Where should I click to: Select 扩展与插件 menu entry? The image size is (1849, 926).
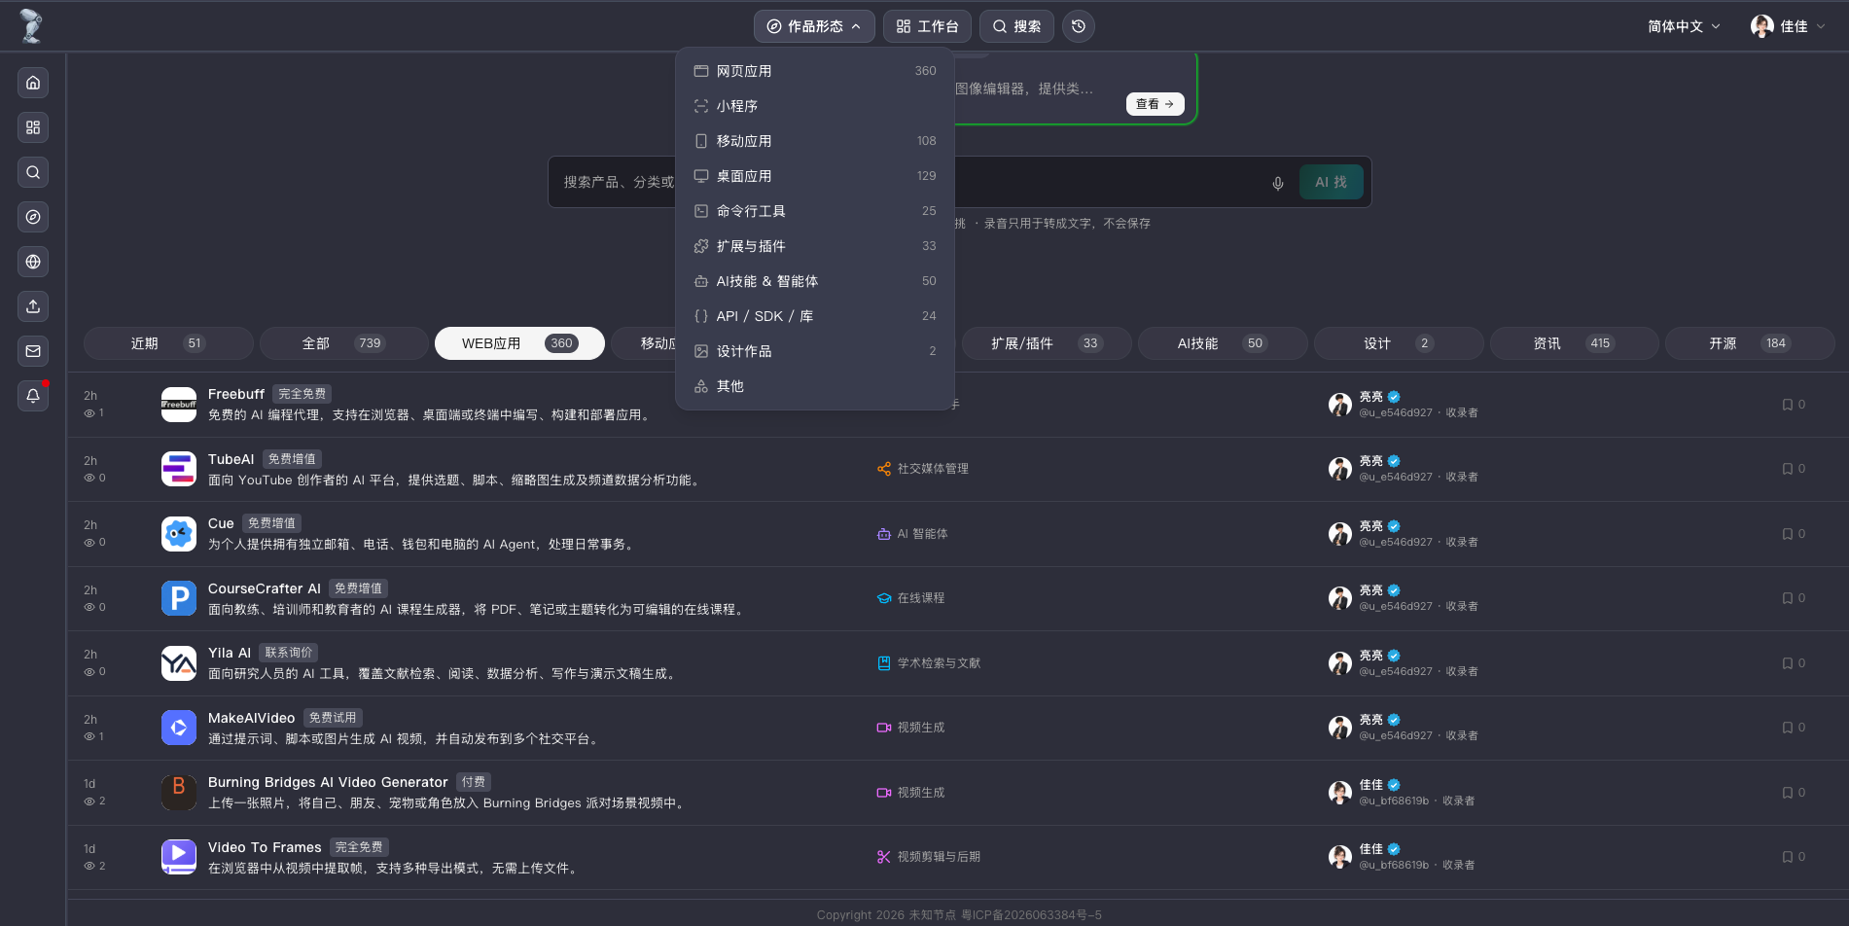tap(815, 246)
